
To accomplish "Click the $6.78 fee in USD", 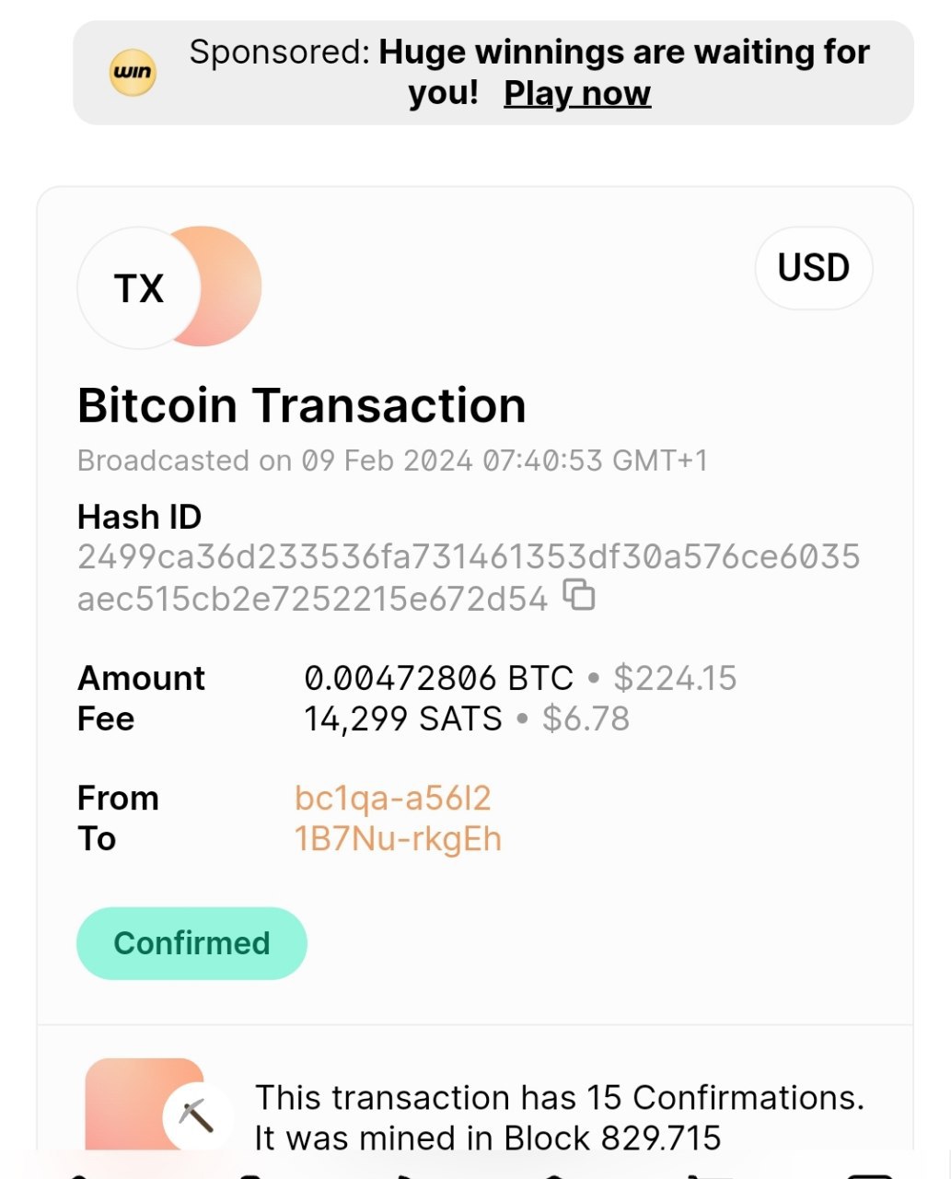I will coord(586,719).
